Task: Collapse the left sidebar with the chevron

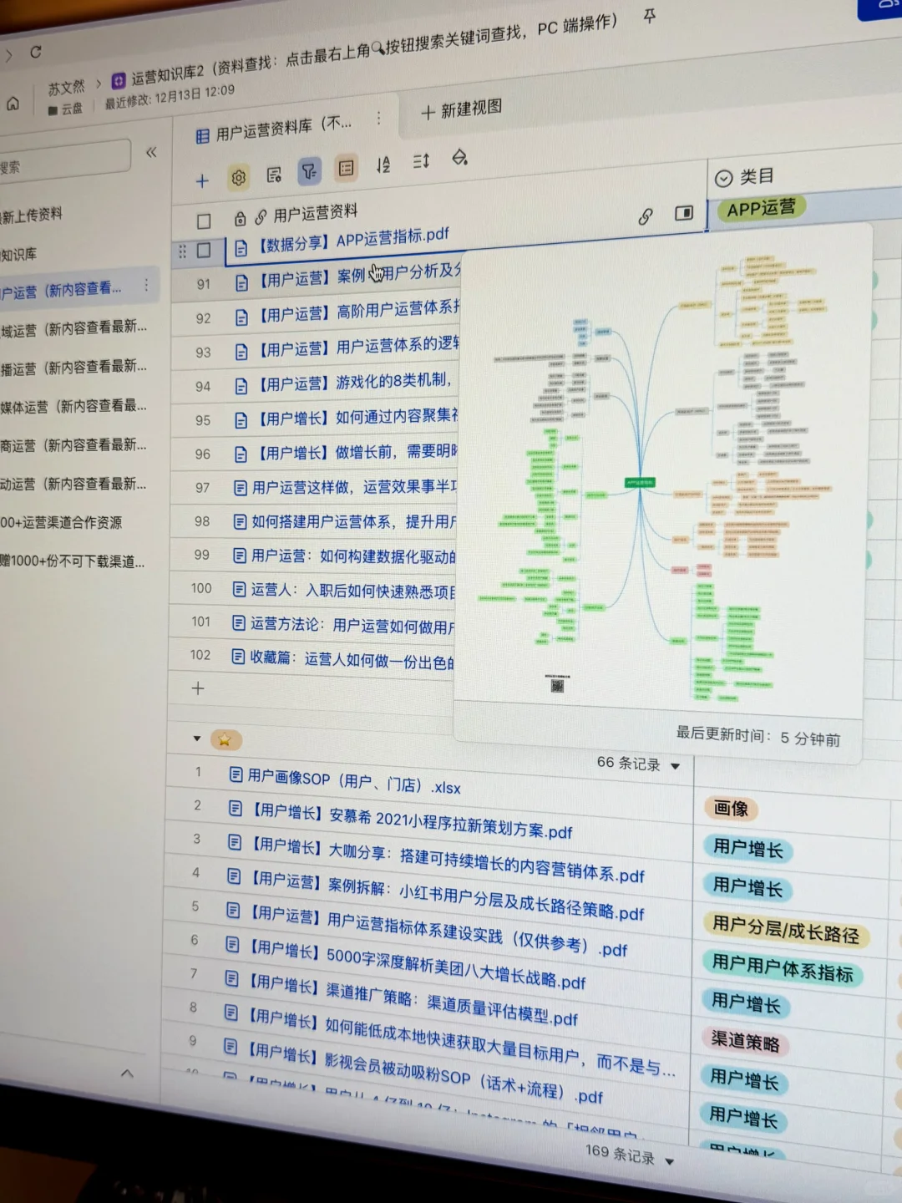Action: point(153,153)
